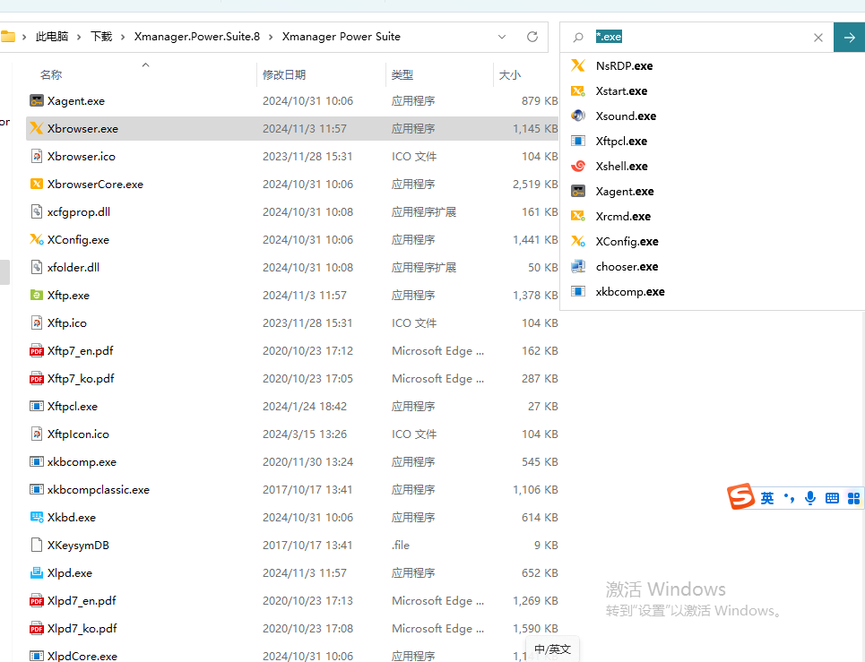Image resolution: width=865 pixels, height=662 pixels.
Task: Click Xstart.exe icon in search suggestions
Action: [x=577, y=91]
